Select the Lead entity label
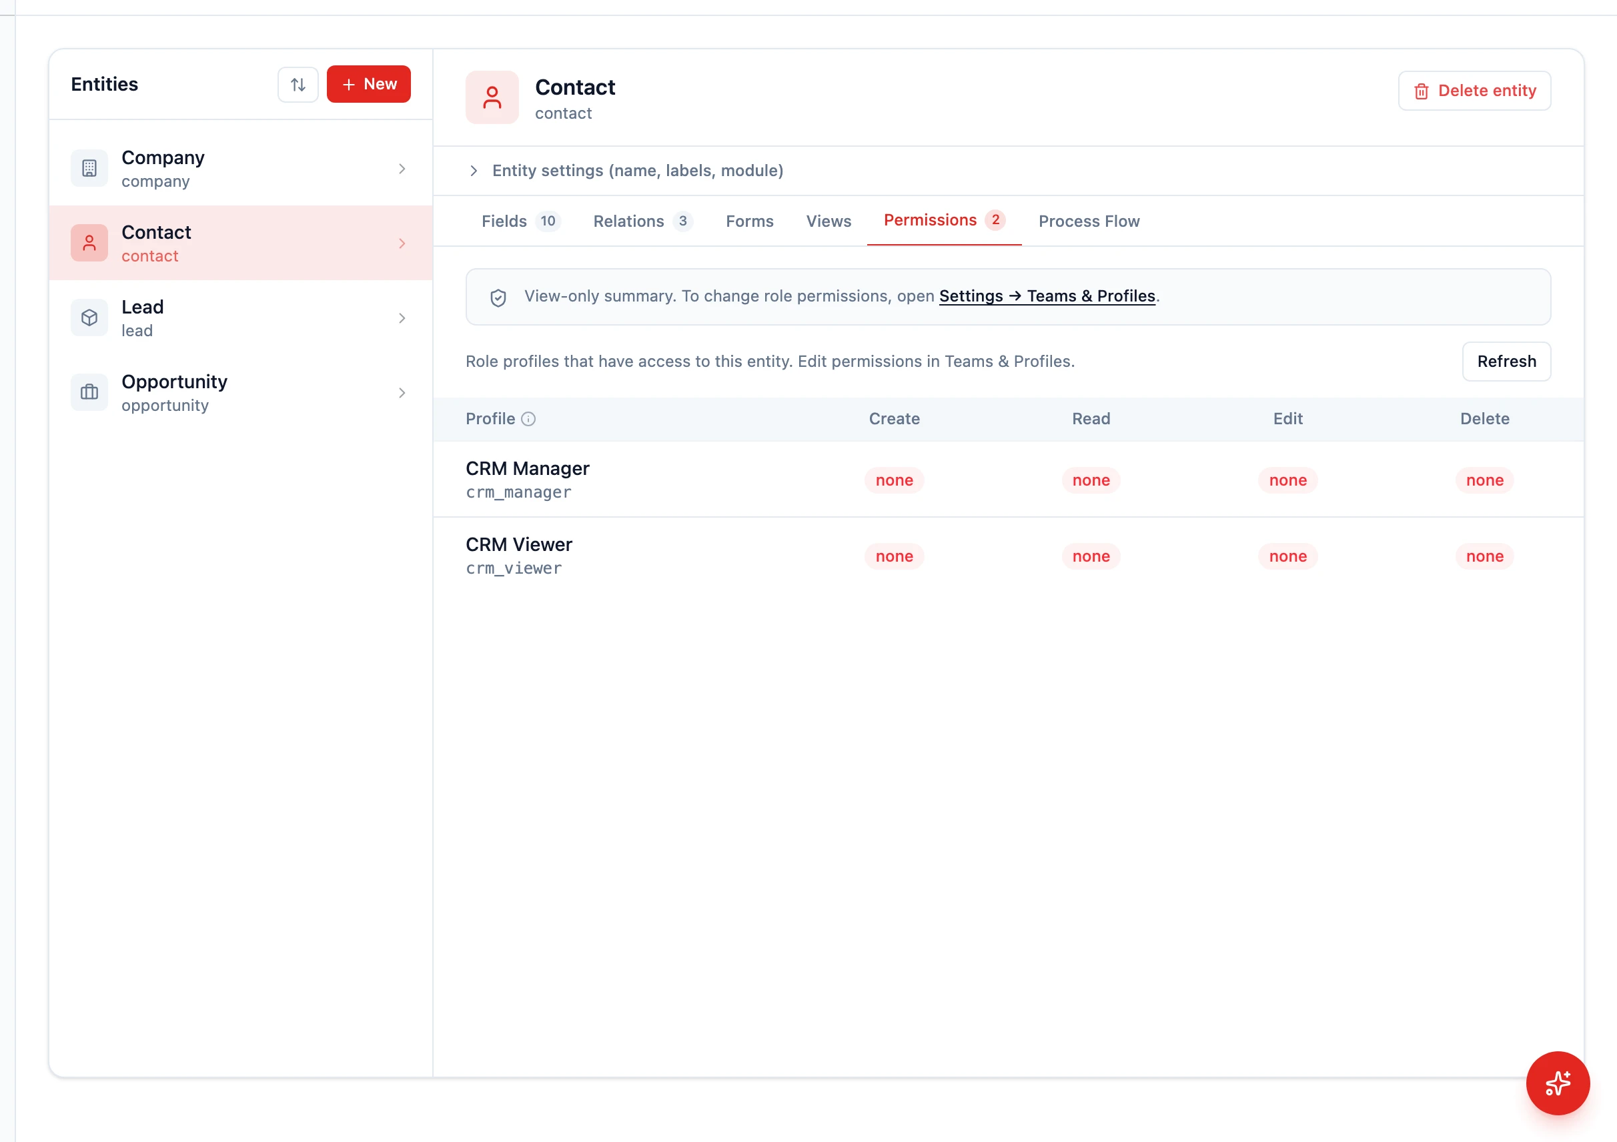 142,306
